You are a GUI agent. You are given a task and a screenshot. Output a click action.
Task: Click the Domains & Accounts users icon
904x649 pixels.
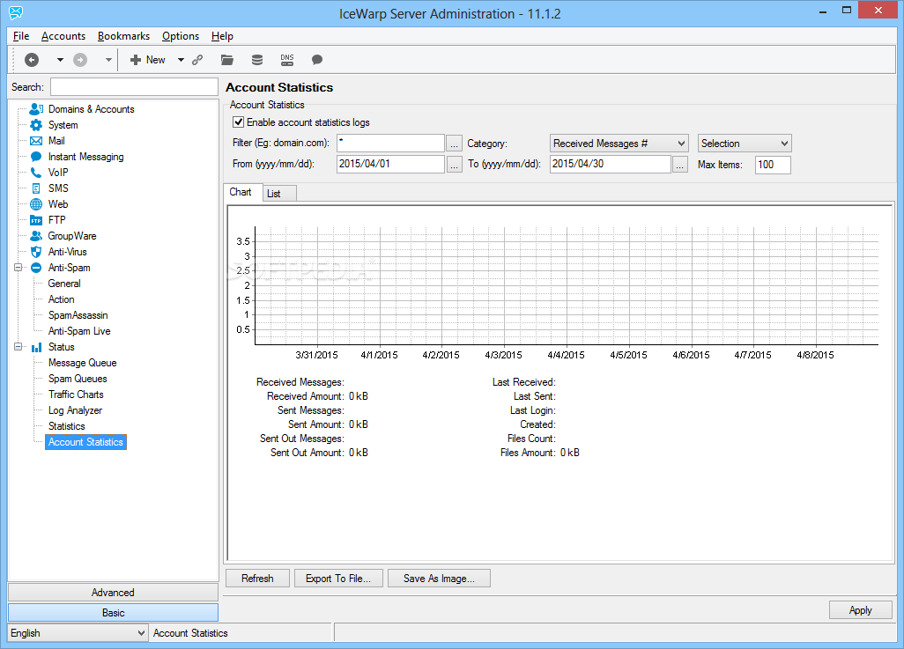(x=36, y=109)
